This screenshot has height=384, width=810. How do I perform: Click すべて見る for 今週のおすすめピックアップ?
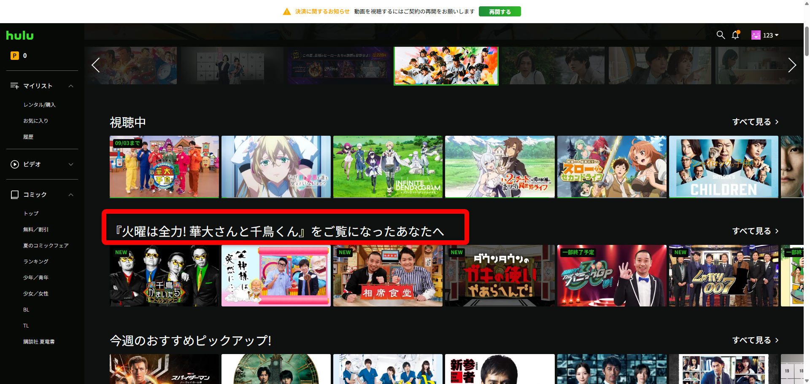pyautogui.click(x=755, y=340)
